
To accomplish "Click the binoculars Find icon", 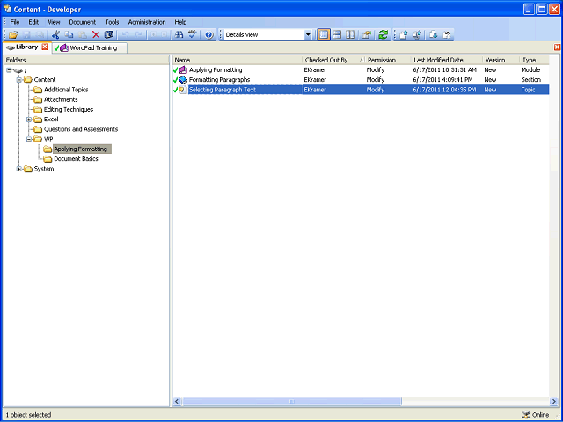I will pos(179,35).
